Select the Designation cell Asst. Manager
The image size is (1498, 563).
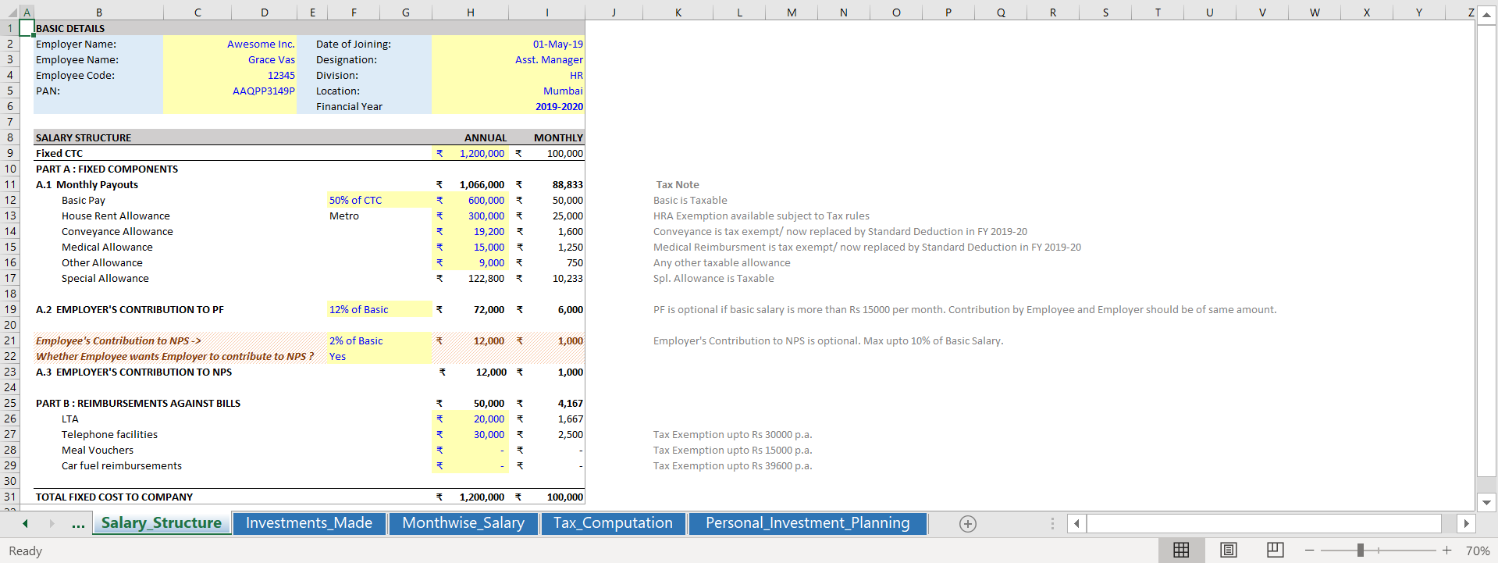tap(549, 60)
